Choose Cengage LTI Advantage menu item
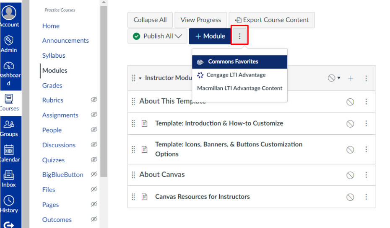Image resolution: width=390 pixels, height=228 pixels. [239, 75]
